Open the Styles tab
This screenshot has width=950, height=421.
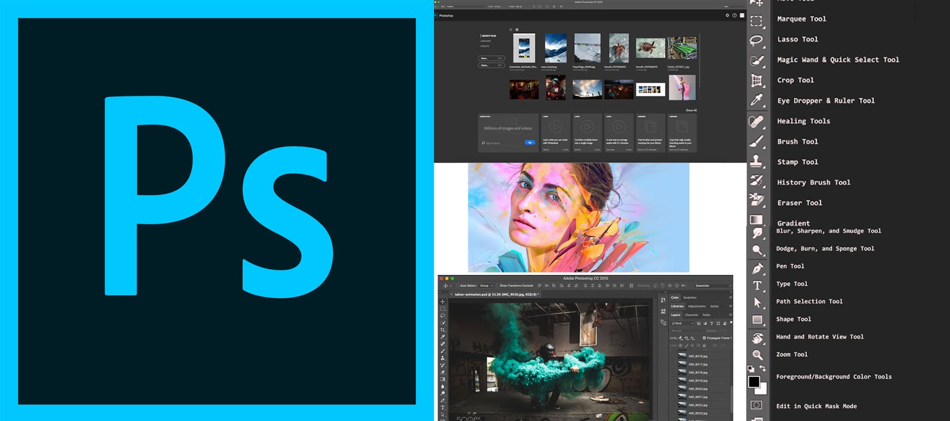pos(714,306)
